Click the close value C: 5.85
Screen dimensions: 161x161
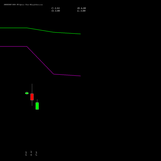(56, 8)
